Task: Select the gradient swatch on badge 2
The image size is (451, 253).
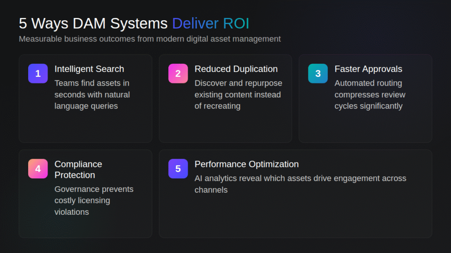Action: coord(178,73)
